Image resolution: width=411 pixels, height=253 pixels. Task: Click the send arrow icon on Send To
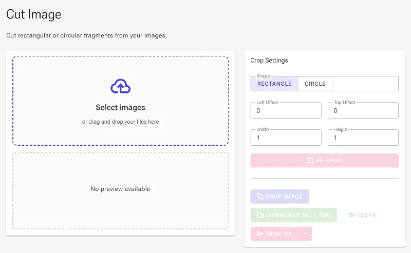pos(260,233)
